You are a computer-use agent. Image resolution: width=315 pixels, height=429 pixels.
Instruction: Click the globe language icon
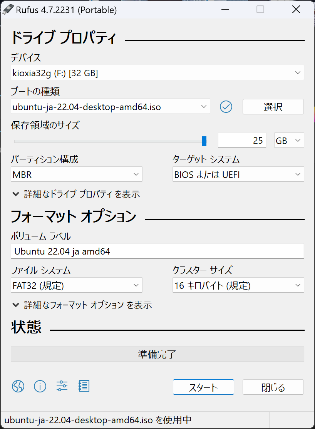pyautogui.click(x=18, y=386)
